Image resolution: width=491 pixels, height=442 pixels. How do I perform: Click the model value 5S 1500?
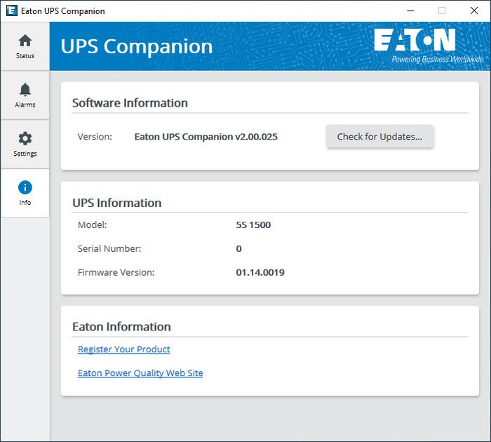click(x=253, y=225)
